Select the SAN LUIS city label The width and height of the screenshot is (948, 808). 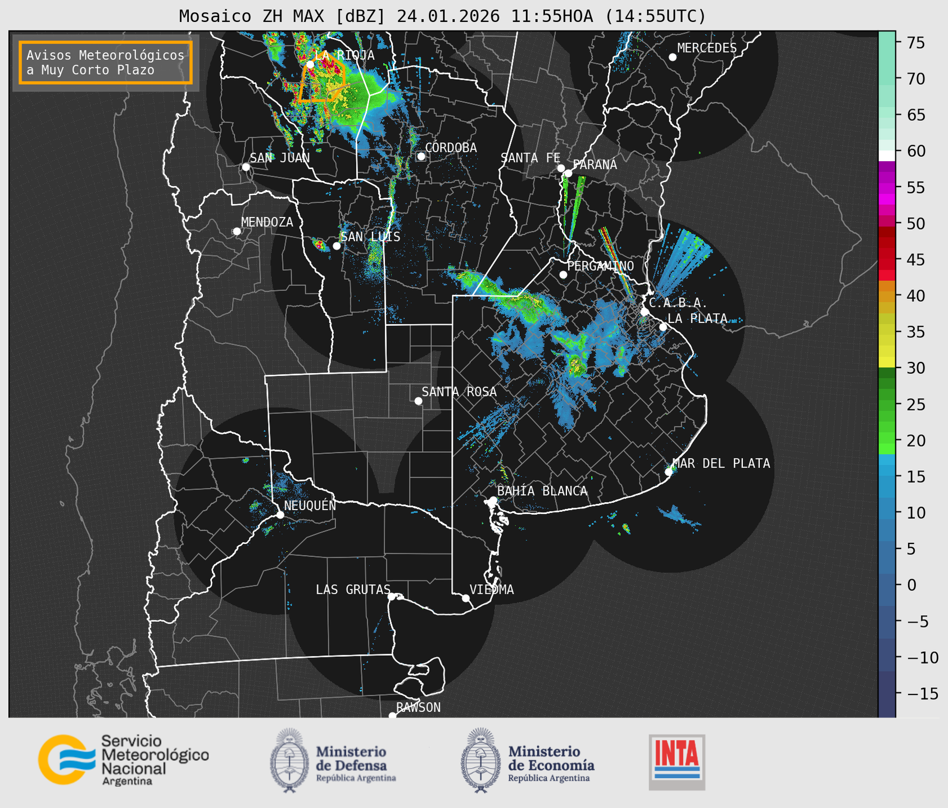(370, 237)
